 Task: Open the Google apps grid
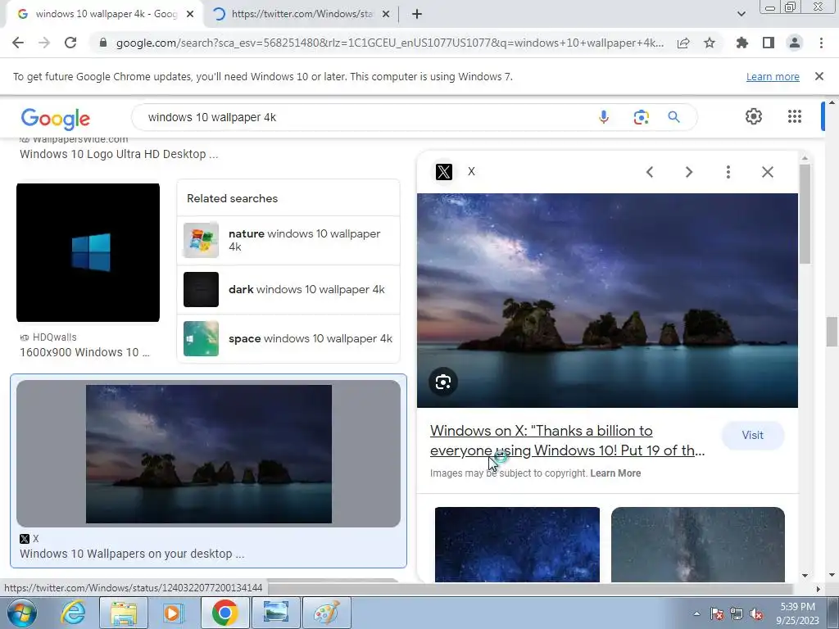tap(795, 116)
